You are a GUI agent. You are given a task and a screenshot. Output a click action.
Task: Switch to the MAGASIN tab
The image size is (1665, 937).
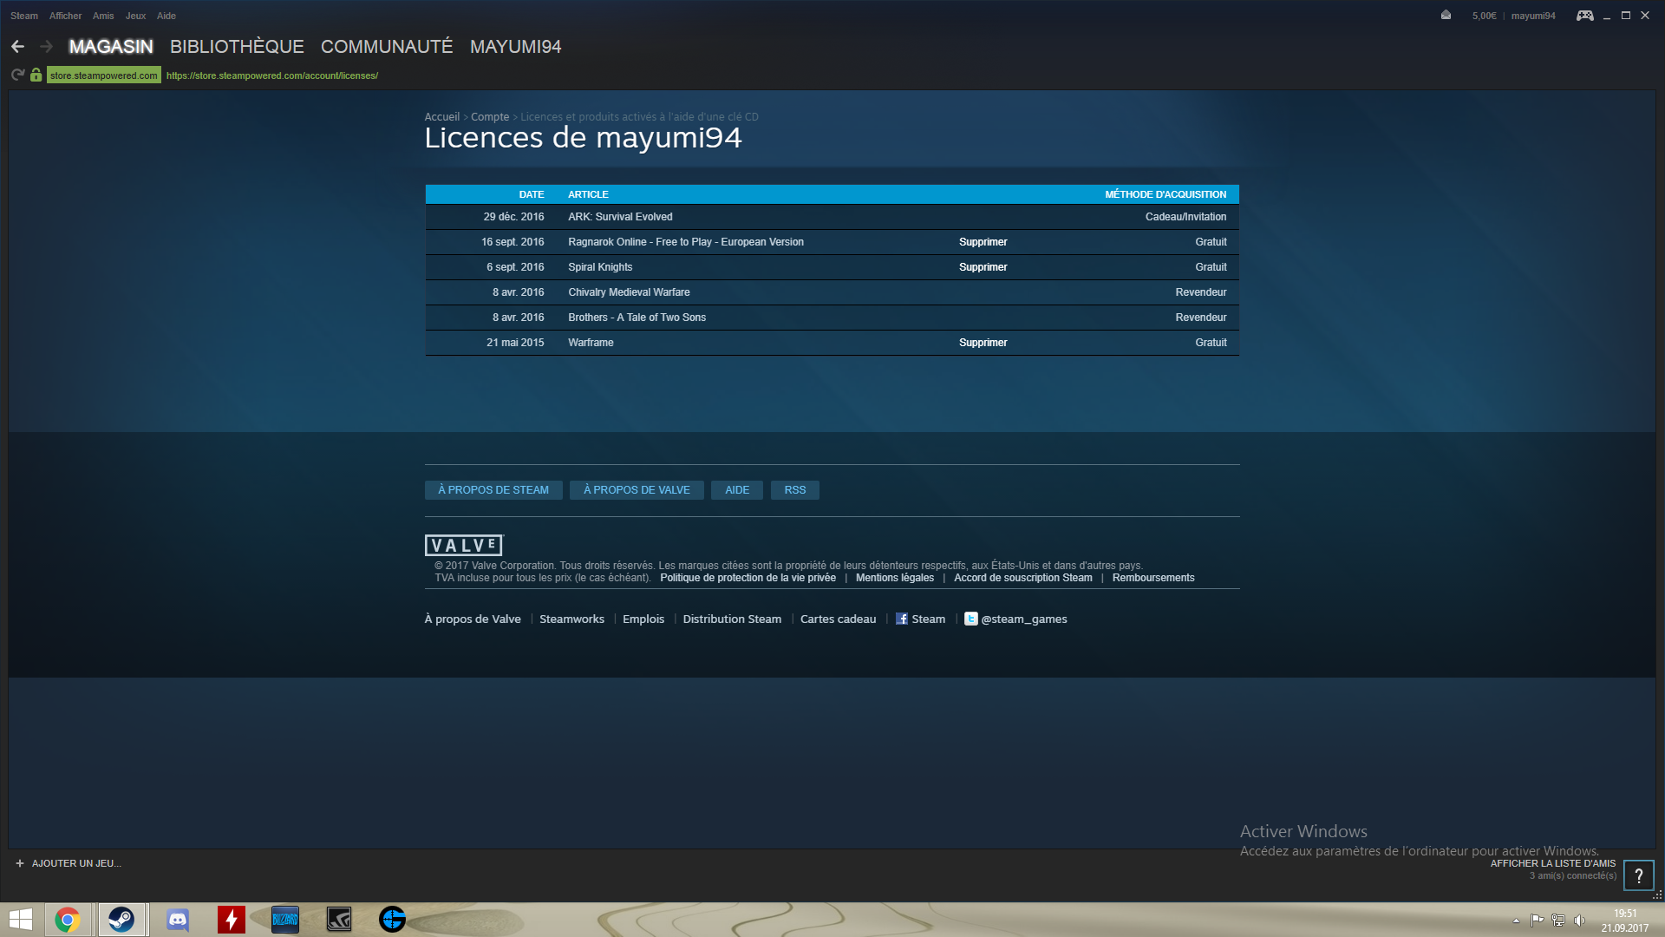click(111, 47)
